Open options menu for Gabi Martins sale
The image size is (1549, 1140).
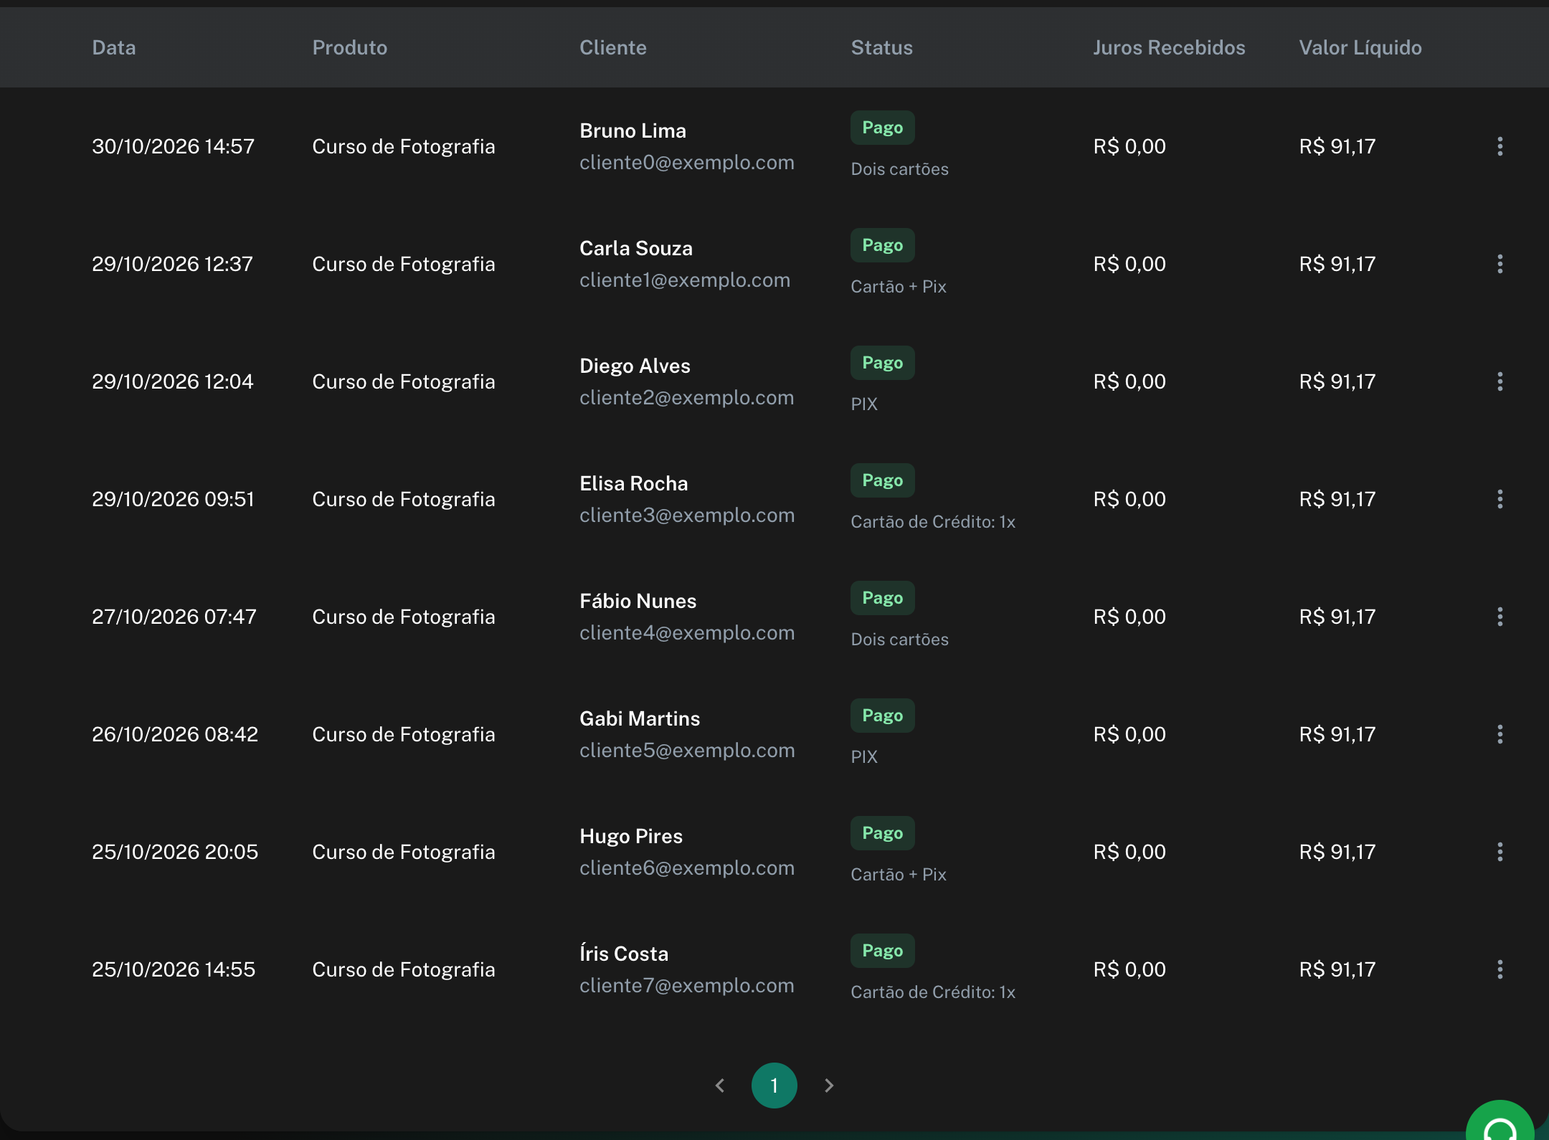coord(1500,734)
